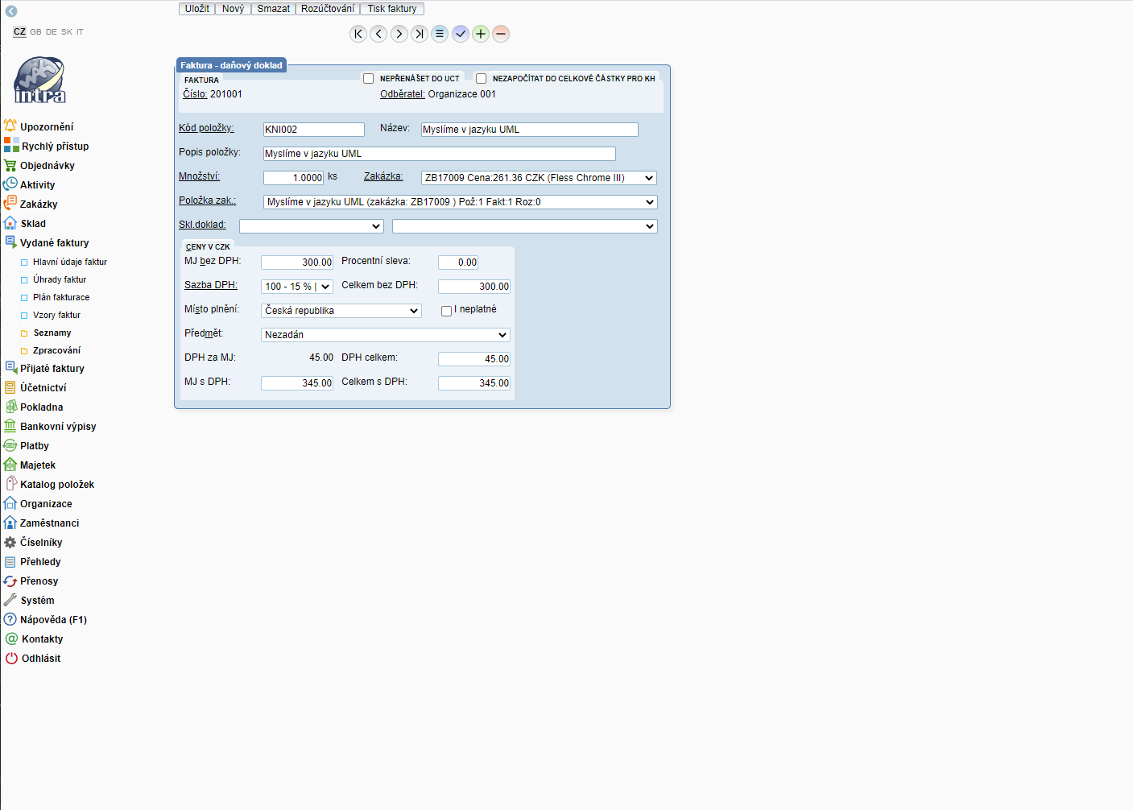Confirm with the checkmark icon
Screen dimensions: 1133x810
[x=461, y=34]
